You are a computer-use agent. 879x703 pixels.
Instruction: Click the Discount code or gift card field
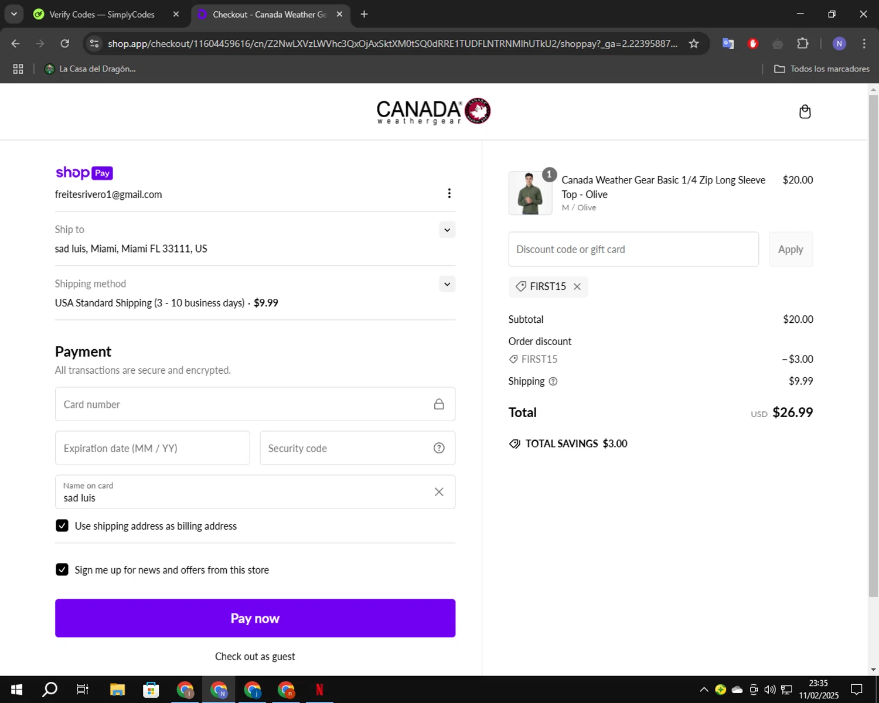(x=633, y=250)
